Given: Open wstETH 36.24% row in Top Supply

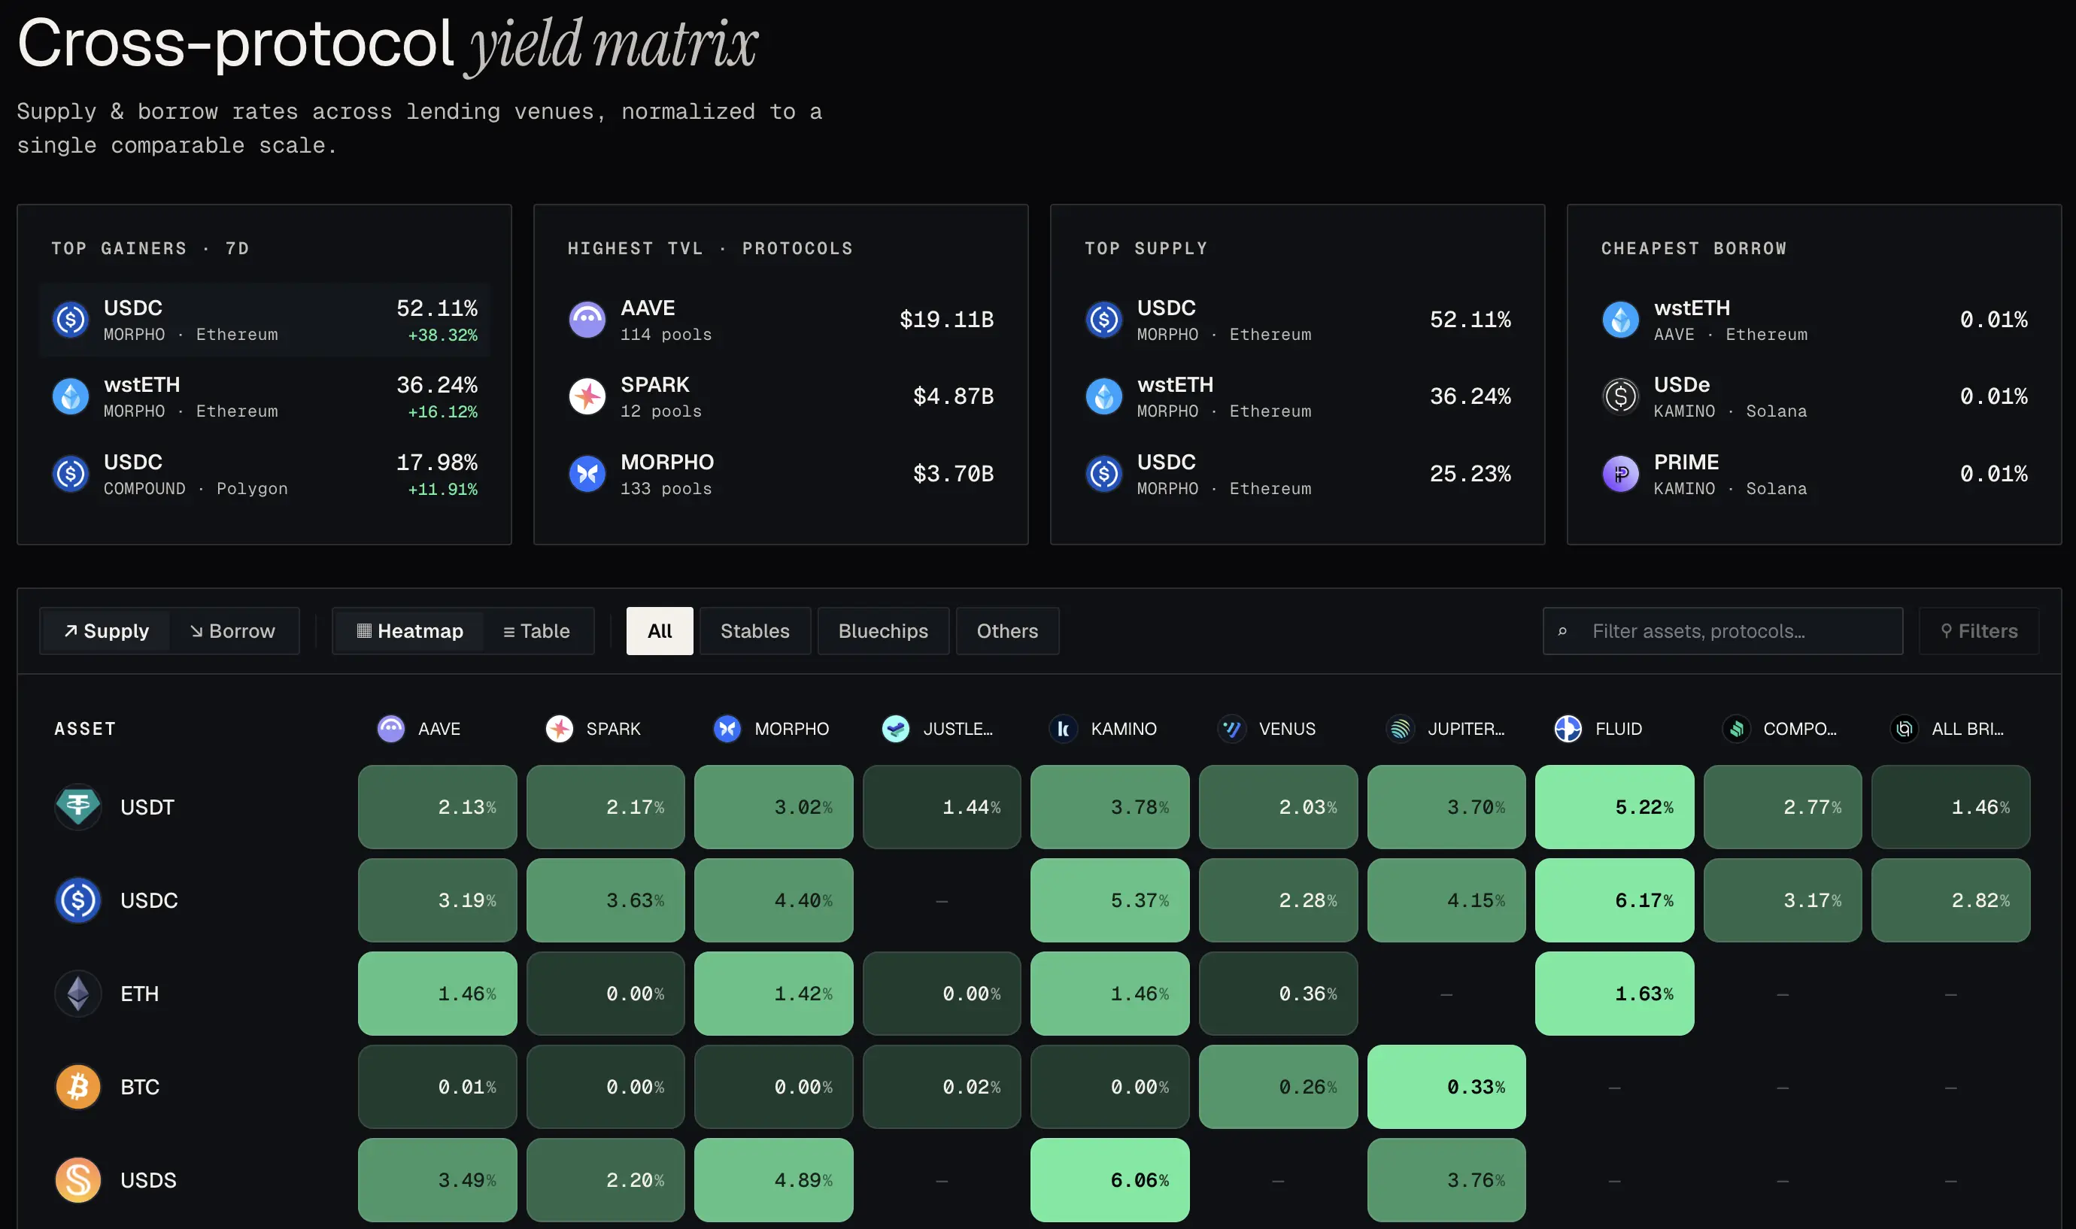Looking at the screenshot, I should coord(1297,396).
